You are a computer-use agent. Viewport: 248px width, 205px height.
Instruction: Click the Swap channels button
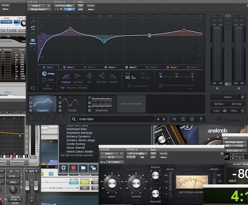[237, 104]
